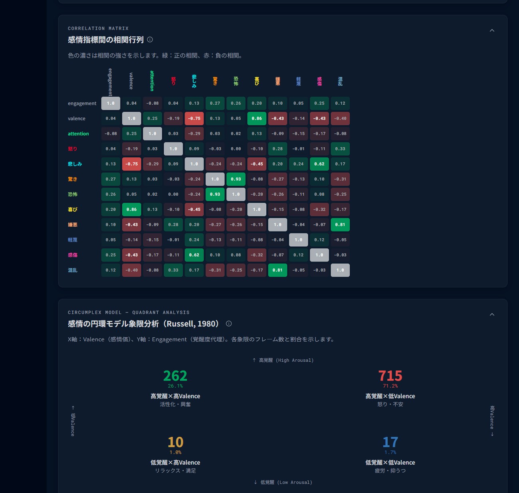Click info icon beside 感情指標間の相関行列 title

coord(150,40)
